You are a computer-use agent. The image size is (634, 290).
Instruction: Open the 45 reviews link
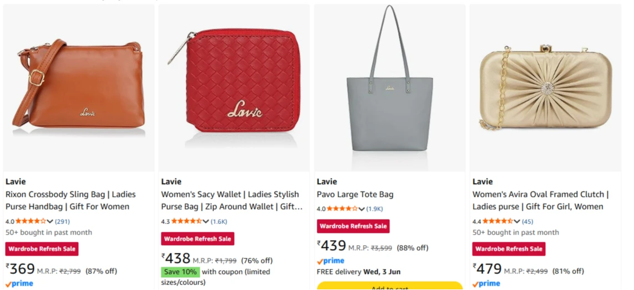point(528,221)
